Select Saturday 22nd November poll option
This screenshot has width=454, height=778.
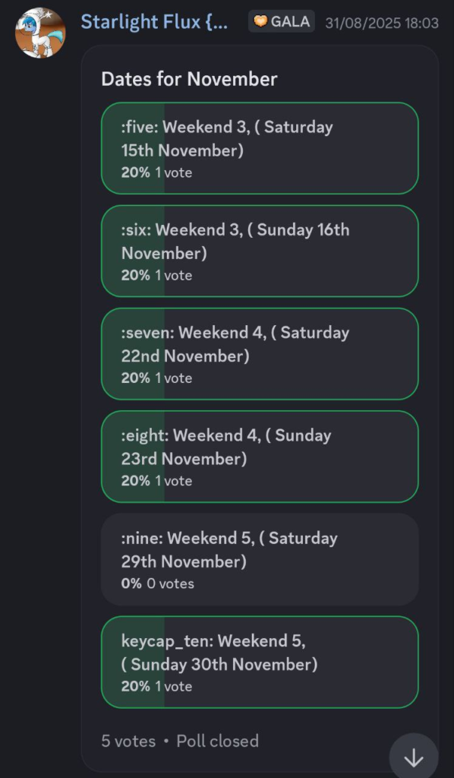[x=260, y=354]
